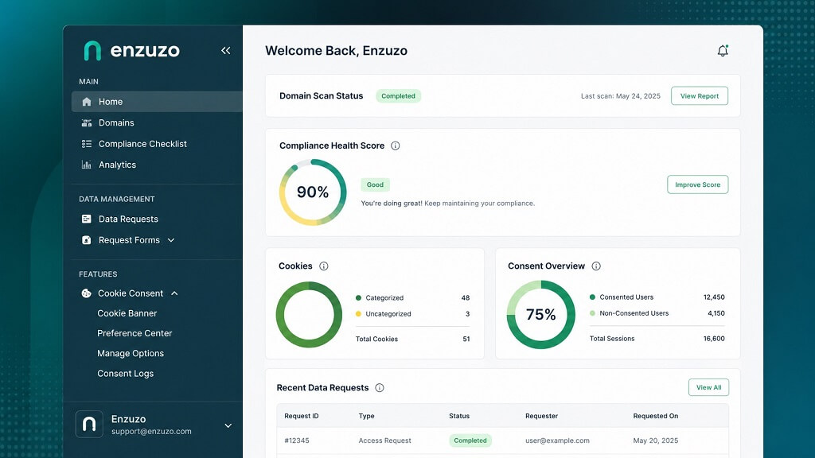Show info icon next to Cookies

click(x=323, y=266)
